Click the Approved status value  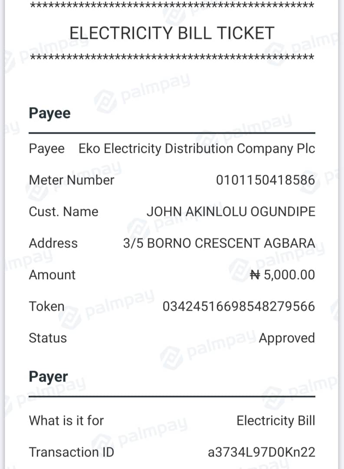point(287,338)
